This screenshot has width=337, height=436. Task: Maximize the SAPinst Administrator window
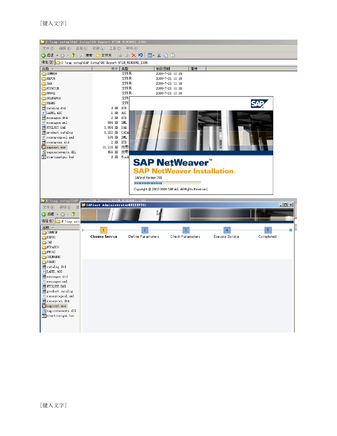coord(285,205)
